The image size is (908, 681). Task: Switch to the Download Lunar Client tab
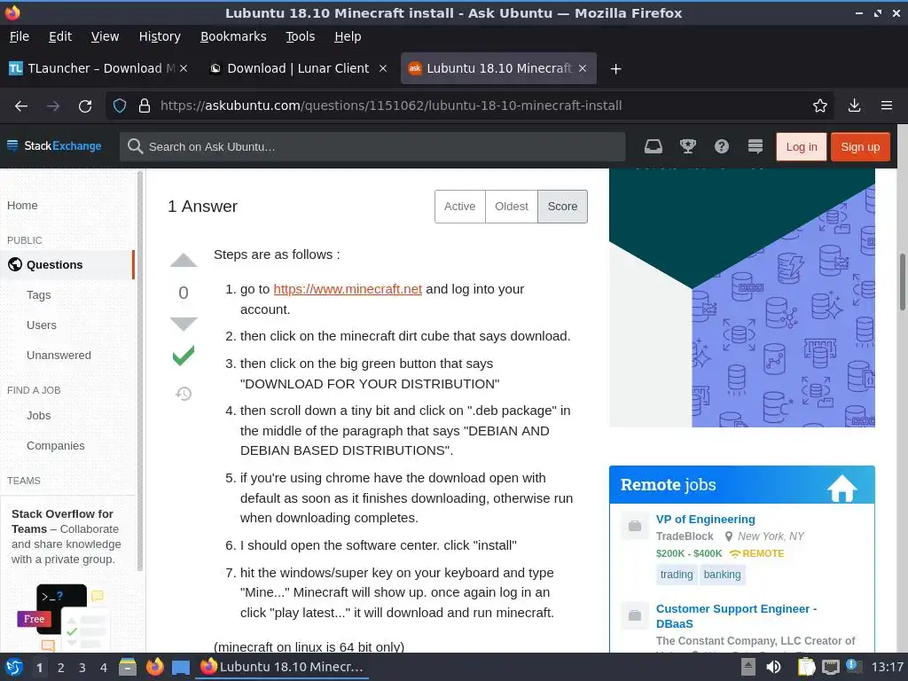coord(298,68)
